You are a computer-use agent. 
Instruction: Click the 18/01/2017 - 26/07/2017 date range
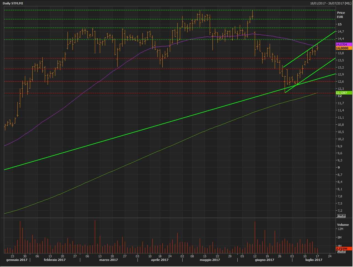[x=331, y=3]
